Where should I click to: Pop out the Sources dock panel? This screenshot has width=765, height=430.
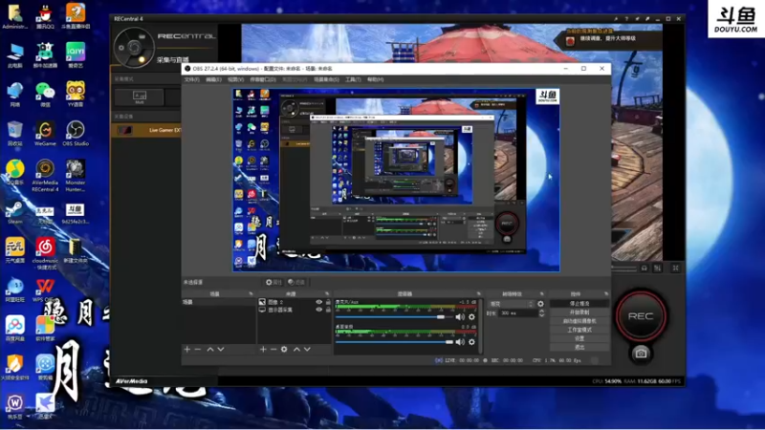pos(327,294)
